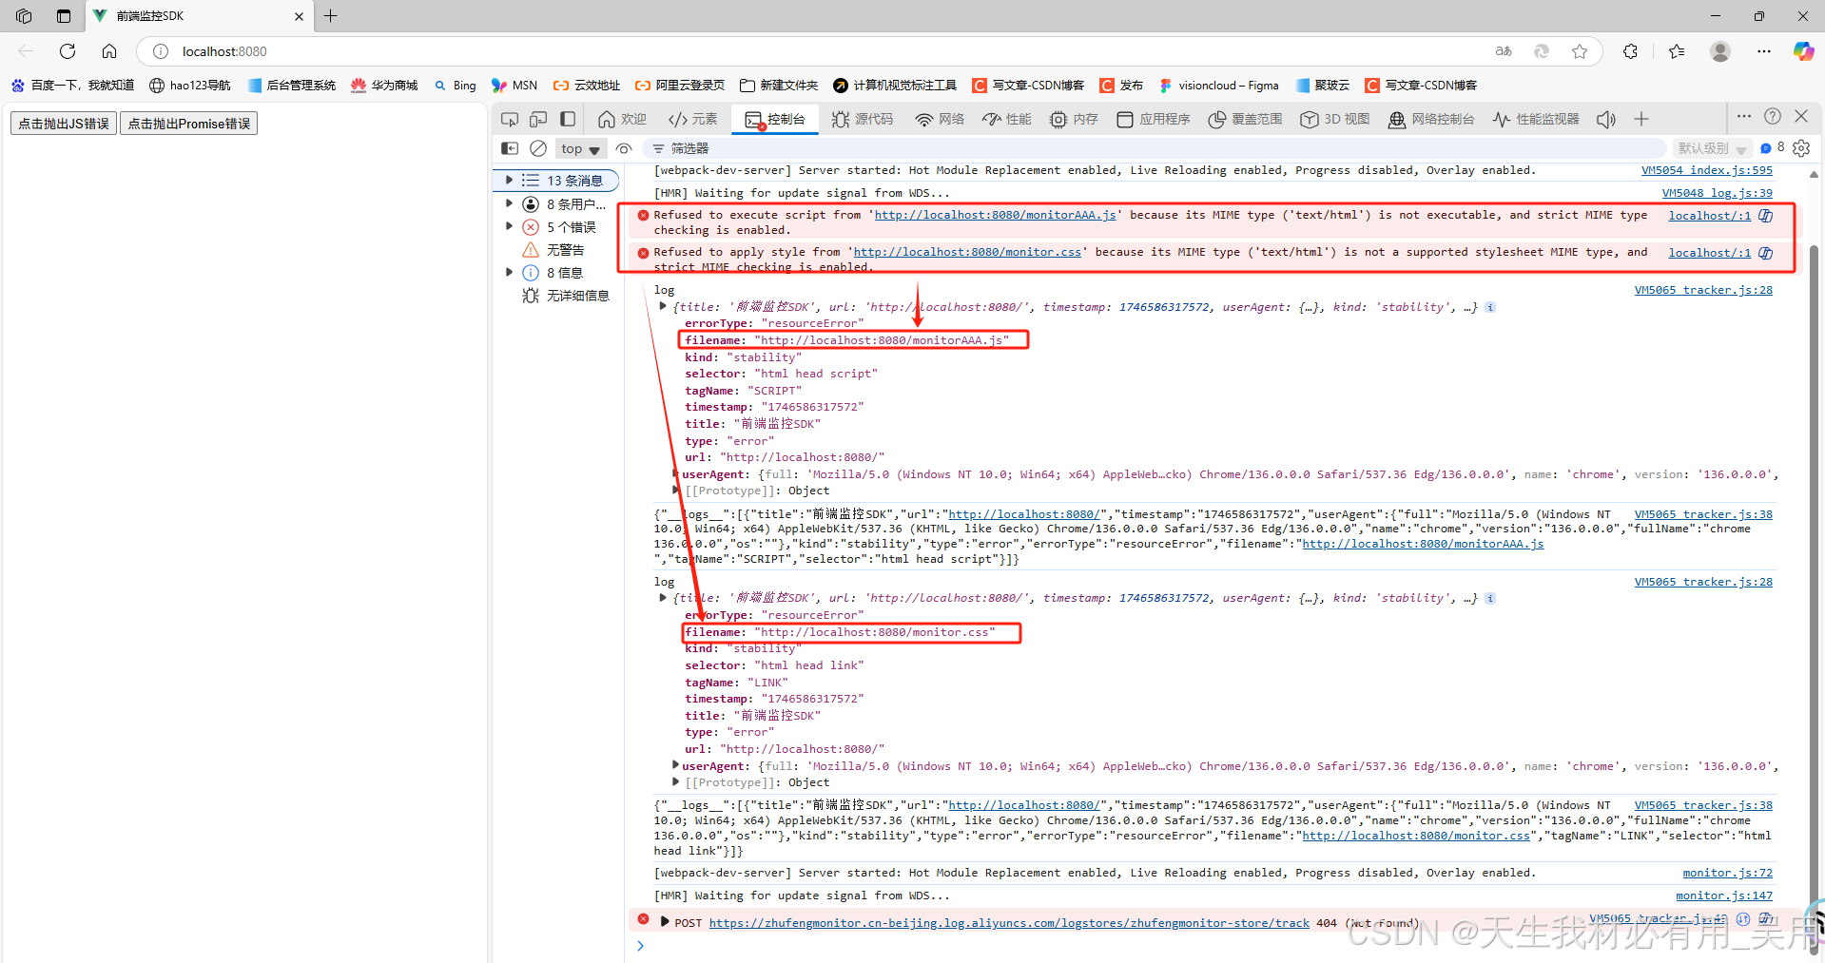Open the Welcome (欢迎) tab
The width and height of the screenshot is (1825, 963).
pyautogui.click(x=622, y=120)
